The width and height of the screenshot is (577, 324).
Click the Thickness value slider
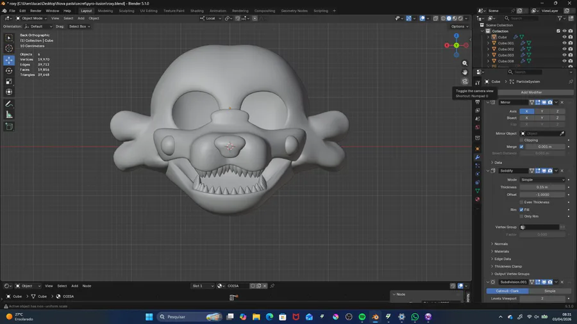coord(542,187)
